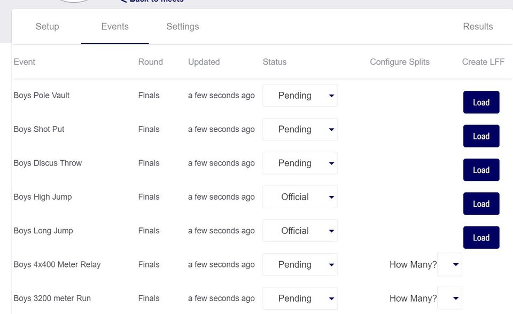Open Official status dropdown for Boys High Jump
Image resolution: width=513 pixels, height=314 pixels.
pyautogui.click(x=300, y=197)
